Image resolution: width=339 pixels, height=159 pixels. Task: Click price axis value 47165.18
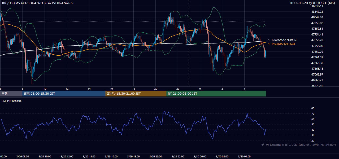pyautogui.click(x=317, y=69)
